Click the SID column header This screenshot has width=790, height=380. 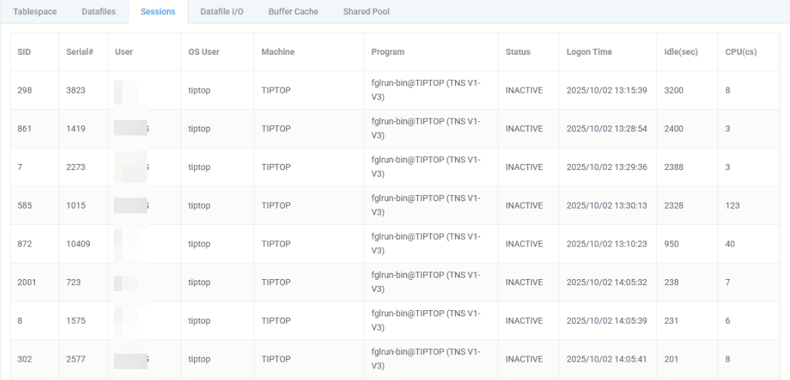tap(24, 52)
